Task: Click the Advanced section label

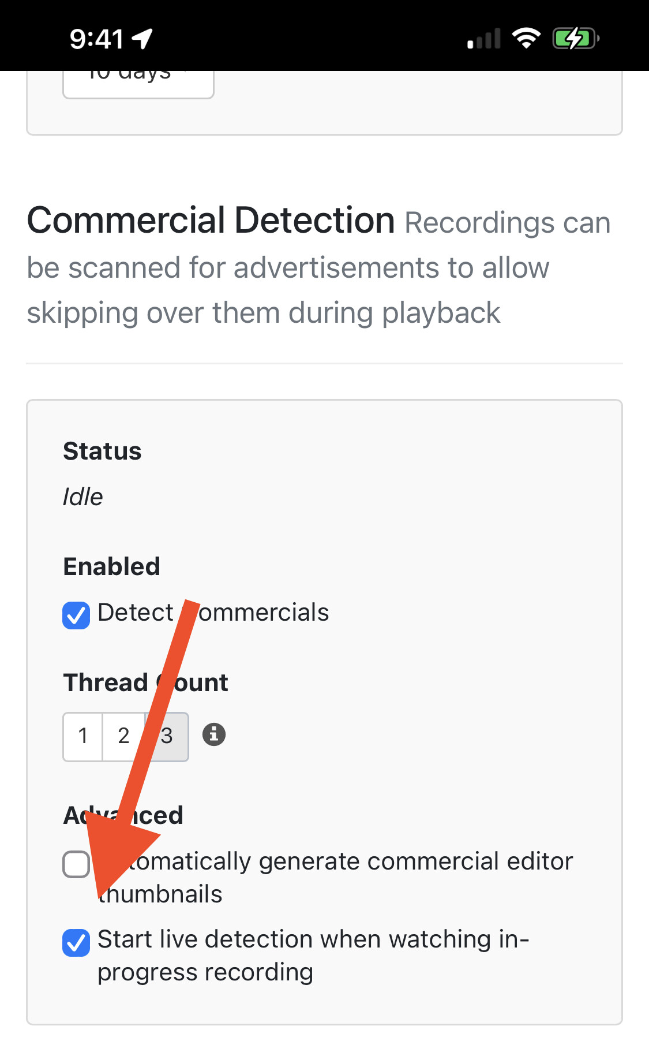Action: pyautogui.click(x=123, y=815)
